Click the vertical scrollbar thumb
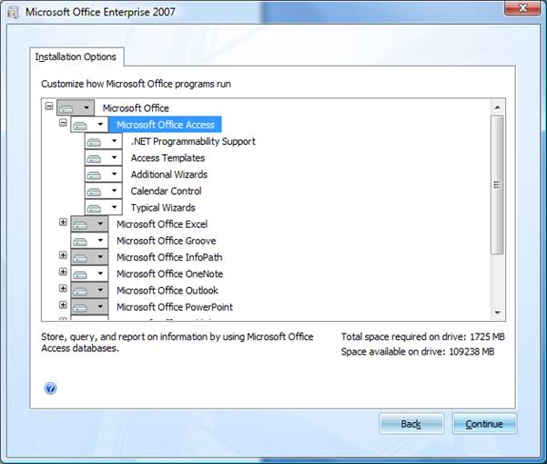This screenshot has width=547, height=464. coord(497,184)
